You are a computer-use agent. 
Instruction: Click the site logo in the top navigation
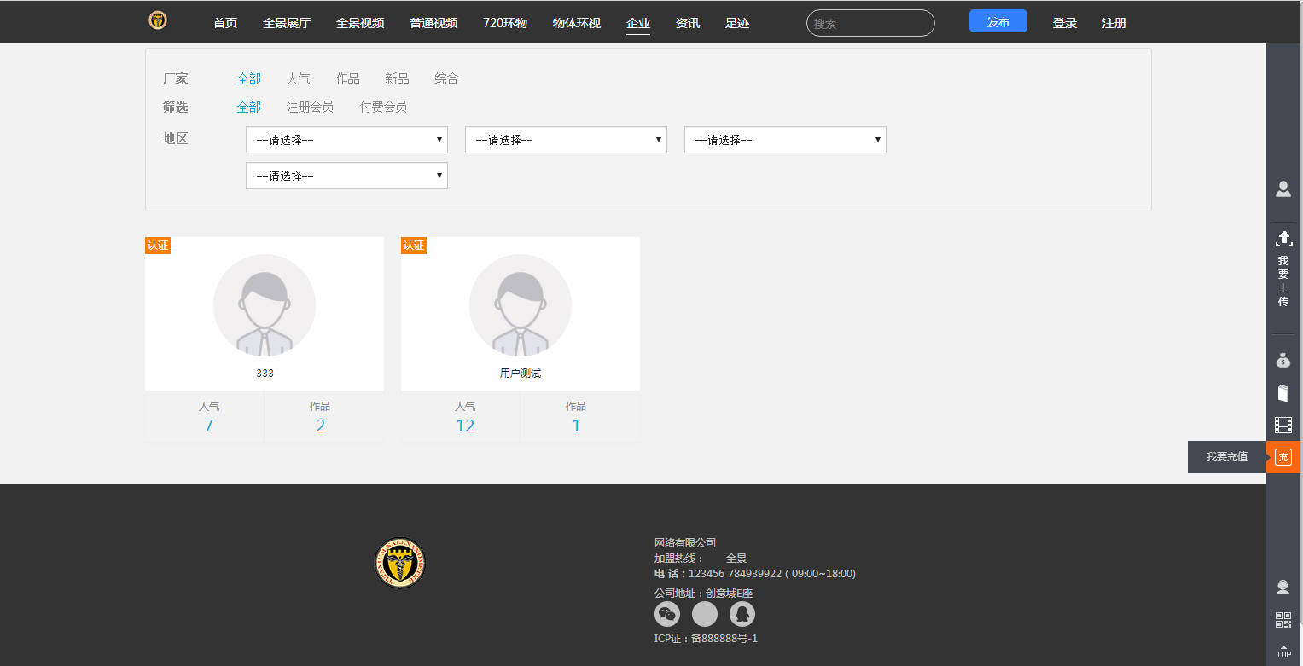click(158, 20)
